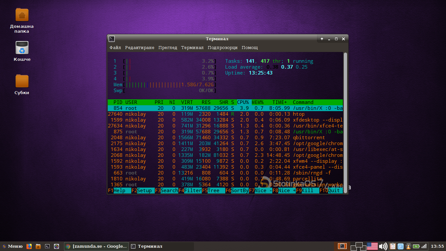Click F7 Nice - in htop

tap(261, 191)
